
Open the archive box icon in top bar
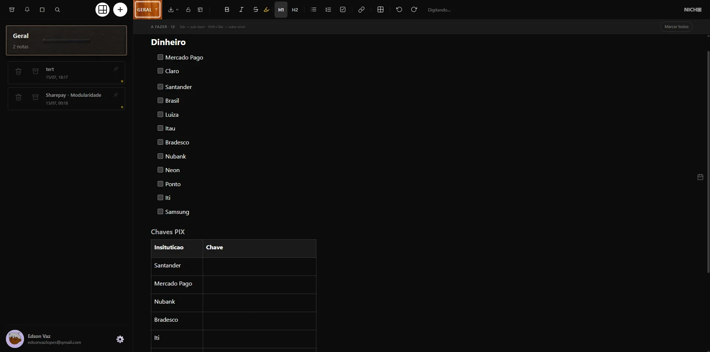[x=12, y=10]
